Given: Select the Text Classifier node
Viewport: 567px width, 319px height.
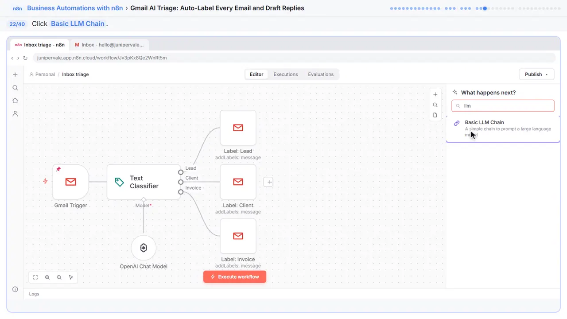Looking at the screenshot, I should pos(144,182).
